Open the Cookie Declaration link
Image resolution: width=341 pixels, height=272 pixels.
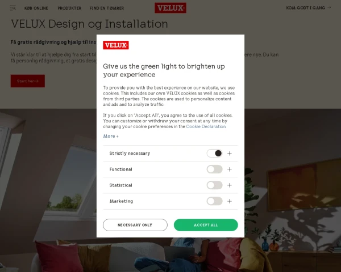pos(206,126)
